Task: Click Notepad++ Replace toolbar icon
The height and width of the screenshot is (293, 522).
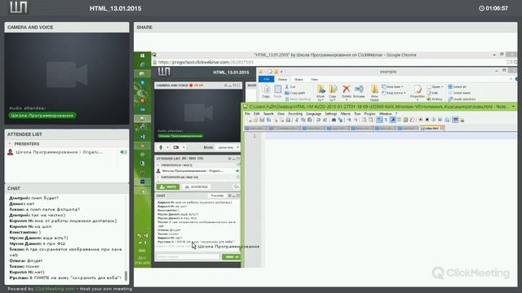Action: [x=341, y=120]
